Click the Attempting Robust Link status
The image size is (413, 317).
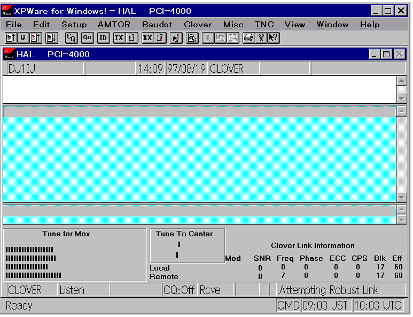click(341, 290)
